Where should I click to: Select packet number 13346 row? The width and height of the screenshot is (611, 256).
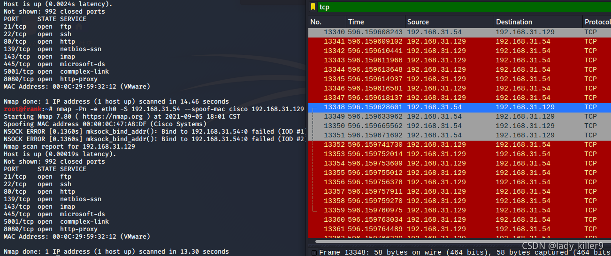(459, 89)
